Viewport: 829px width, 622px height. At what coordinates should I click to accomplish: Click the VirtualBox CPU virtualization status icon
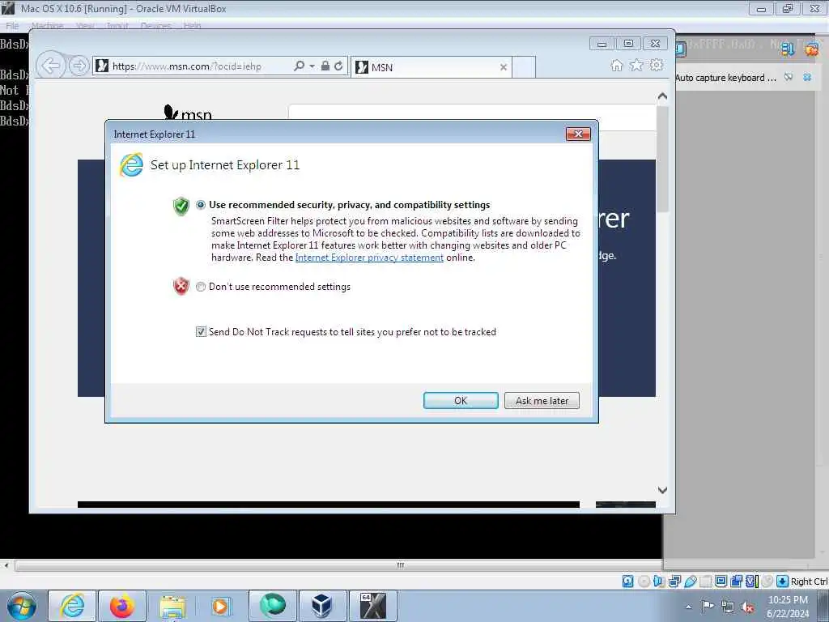click(x=752, y=582)
